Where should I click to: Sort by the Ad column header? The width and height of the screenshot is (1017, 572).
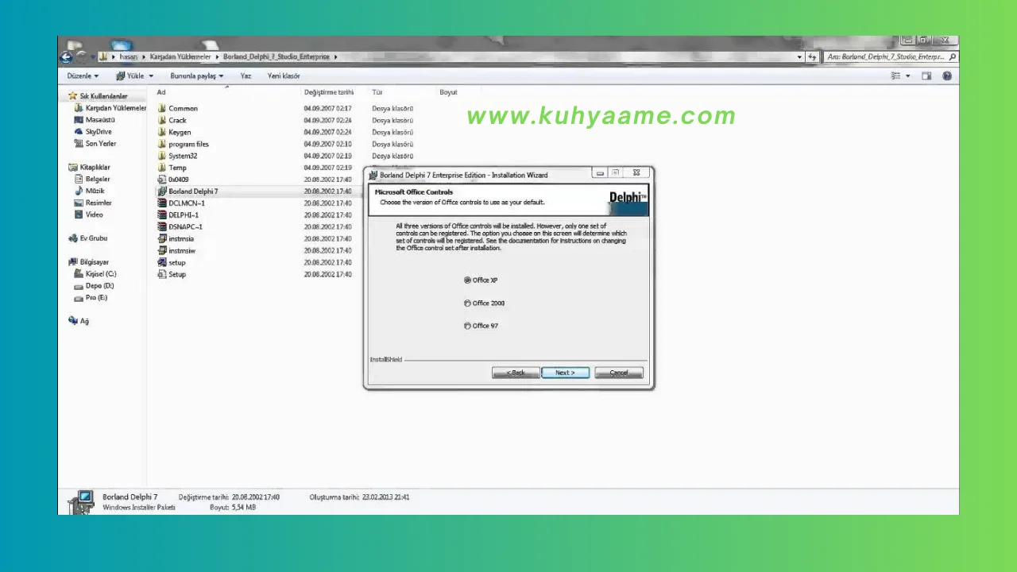(x=161, y=92)
